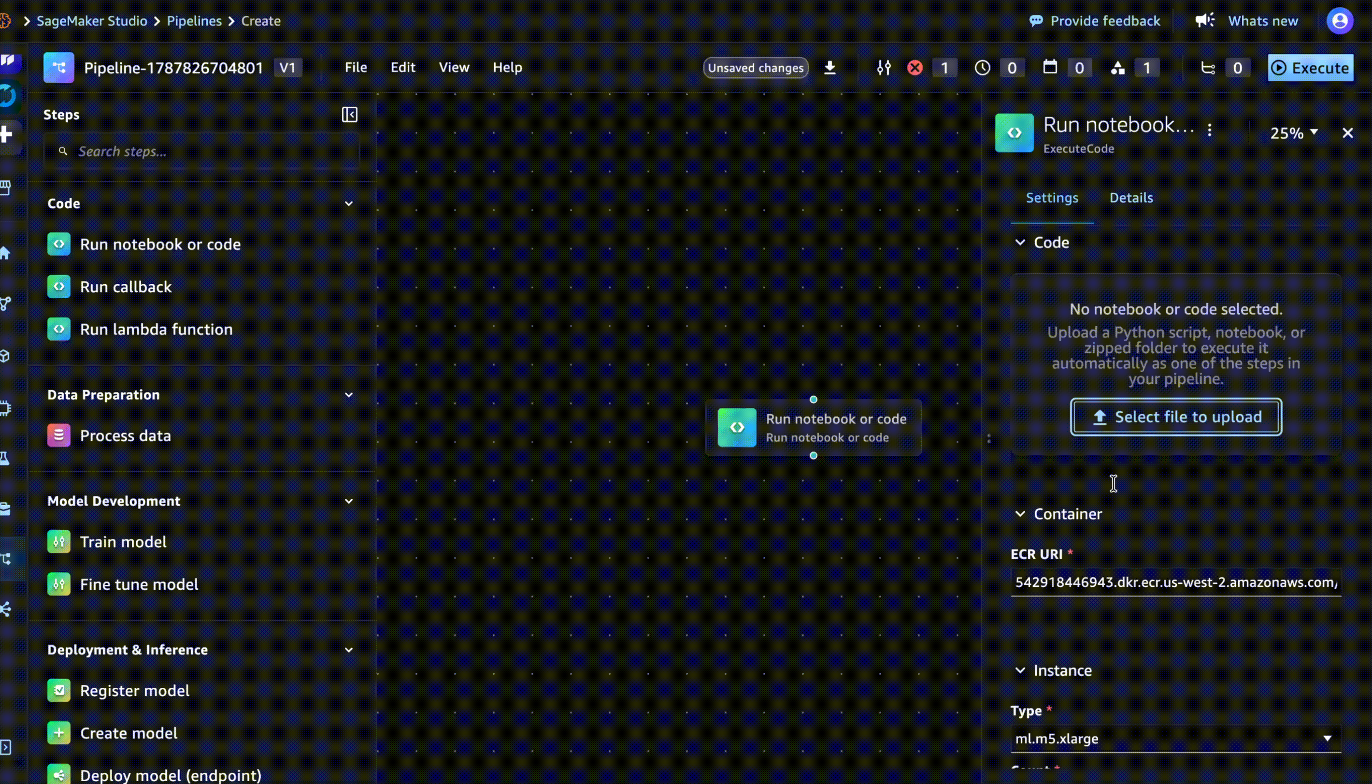Screen dimensions: 1372x784
Task: Click the Run callback step icon
Action: [x=58, y=287]
